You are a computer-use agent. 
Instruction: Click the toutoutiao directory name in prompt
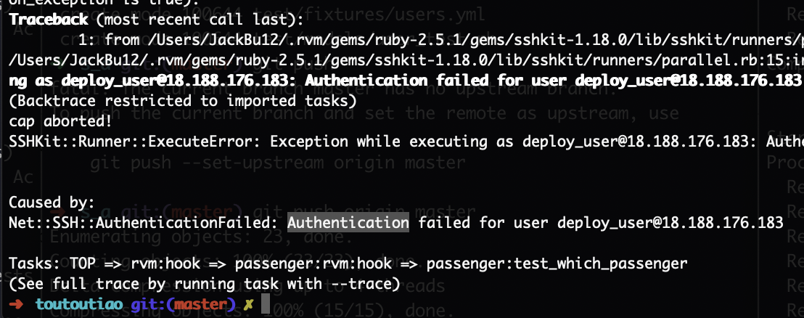(80, 304)
